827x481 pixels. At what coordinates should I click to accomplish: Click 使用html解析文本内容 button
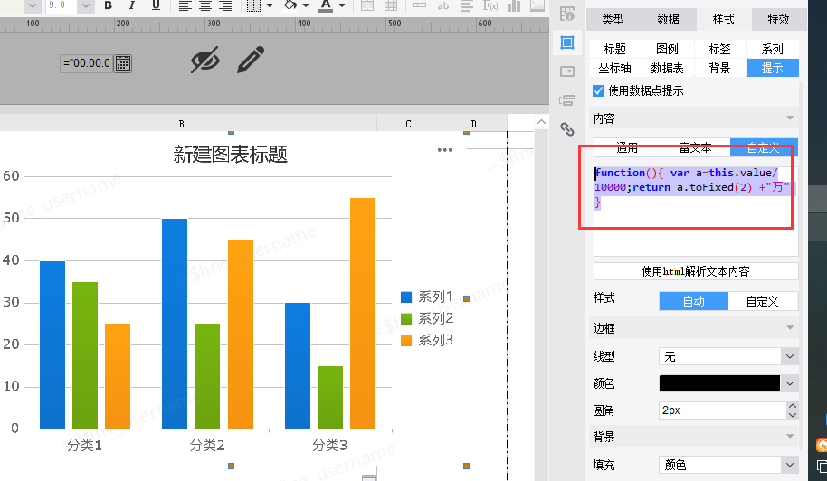[x=696, y=271]
